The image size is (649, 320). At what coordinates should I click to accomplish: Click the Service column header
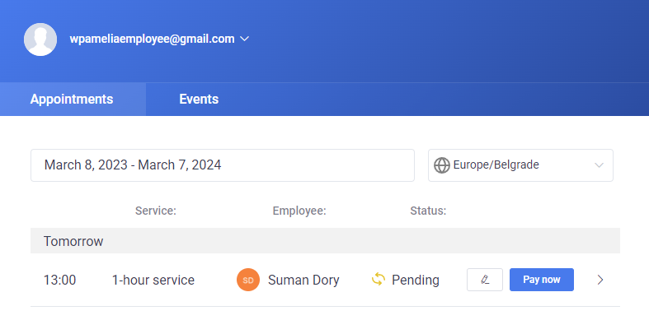point(156,211)
